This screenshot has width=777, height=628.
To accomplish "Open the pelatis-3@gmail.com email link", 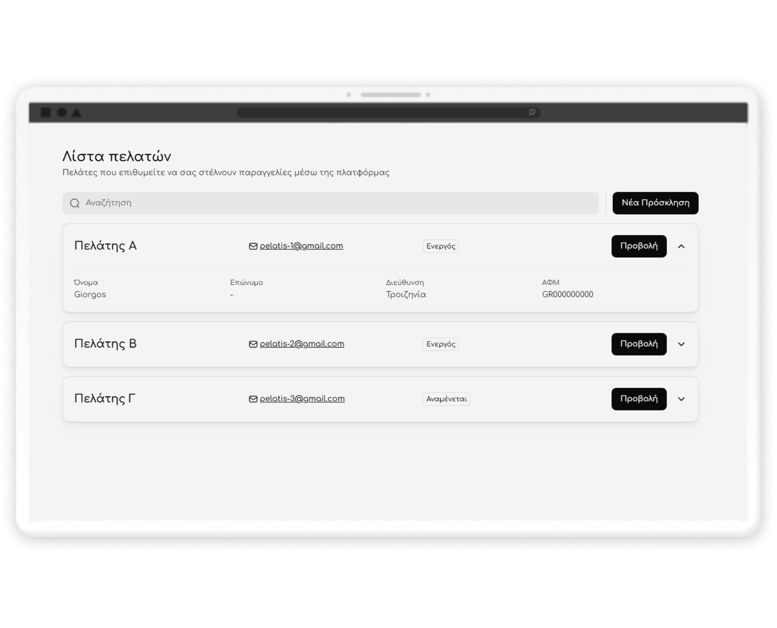I will pos(302,399).
